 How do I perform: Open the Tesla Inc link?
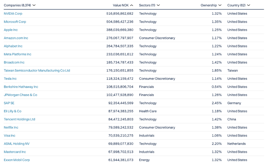click(x=10, y=79)
